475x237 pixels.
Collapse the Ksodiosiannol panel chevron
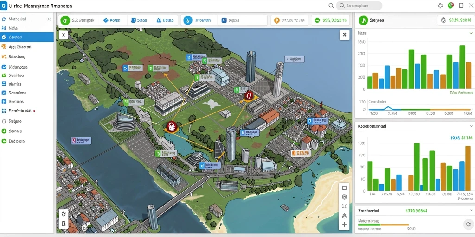pyautogui.click(x=471, y=126)
